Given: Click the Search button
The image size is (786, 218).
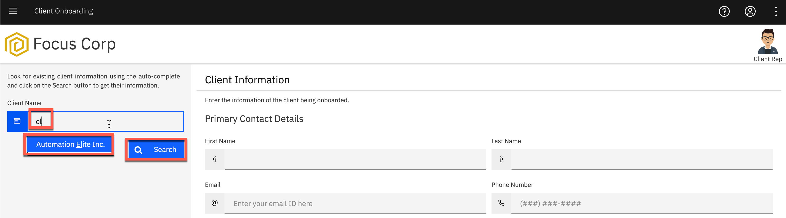Looking at the screenshot, I should [x=156, y=150].
